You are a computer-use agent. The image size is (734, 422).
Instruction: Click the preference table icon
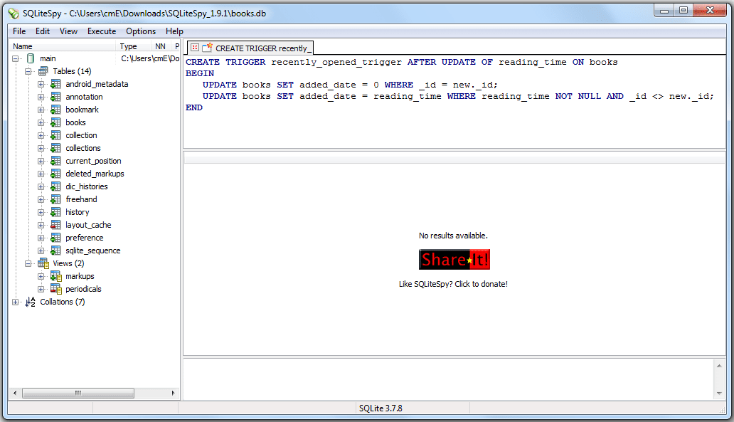[x=55, y=238]
